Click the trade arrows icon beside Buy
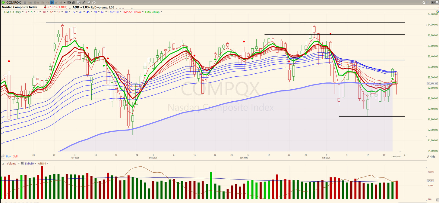Image resolution: width=439 pixels, height=203 pixels. click(x=3, y=156)
